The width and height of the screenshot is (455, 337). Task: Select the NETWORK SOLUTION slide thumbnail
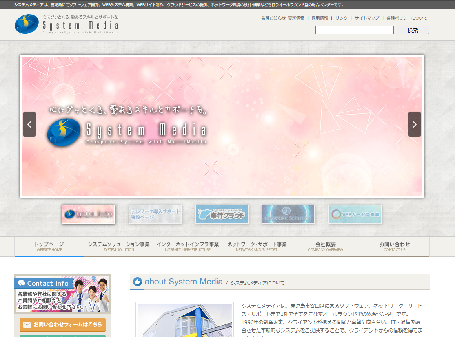(288, 214)
